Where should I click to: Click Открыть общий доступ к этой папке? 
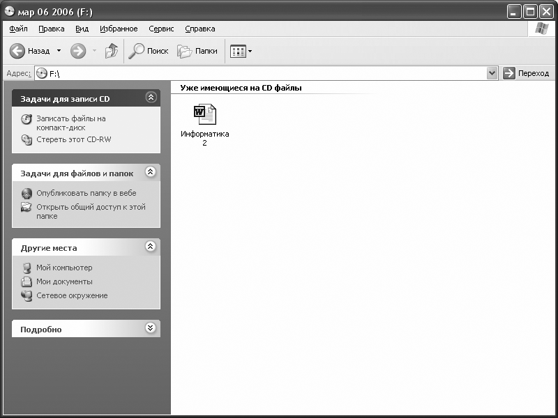91,212
